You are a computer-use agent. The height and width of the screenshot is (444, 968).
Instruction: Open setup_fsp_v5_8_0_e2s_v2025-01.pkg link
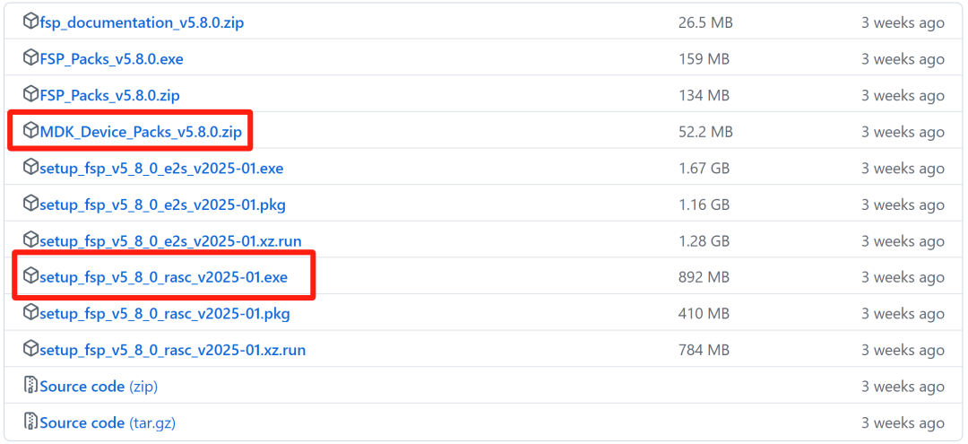point(162,205)
